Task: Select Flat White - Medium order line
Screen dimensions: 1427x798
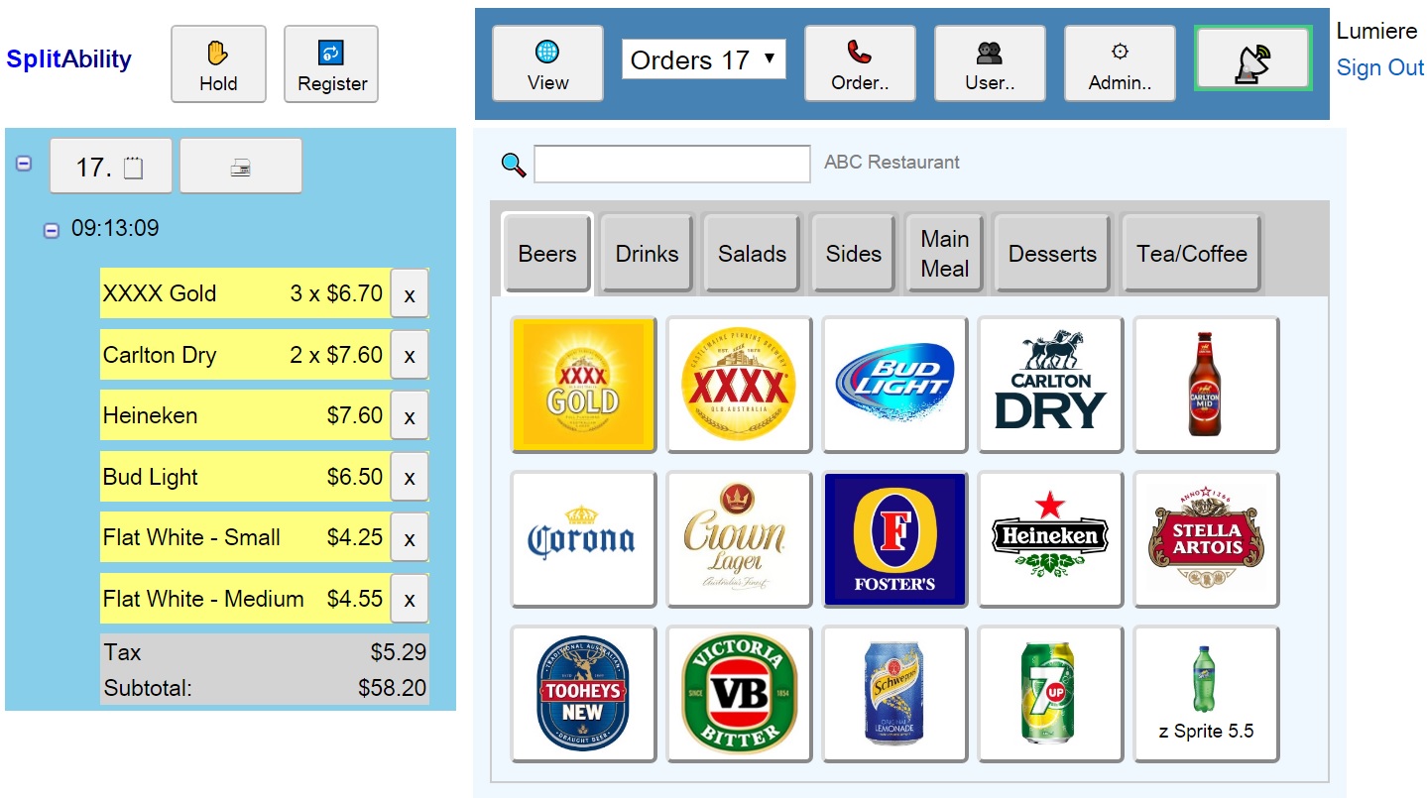Action: coord(245,599)
